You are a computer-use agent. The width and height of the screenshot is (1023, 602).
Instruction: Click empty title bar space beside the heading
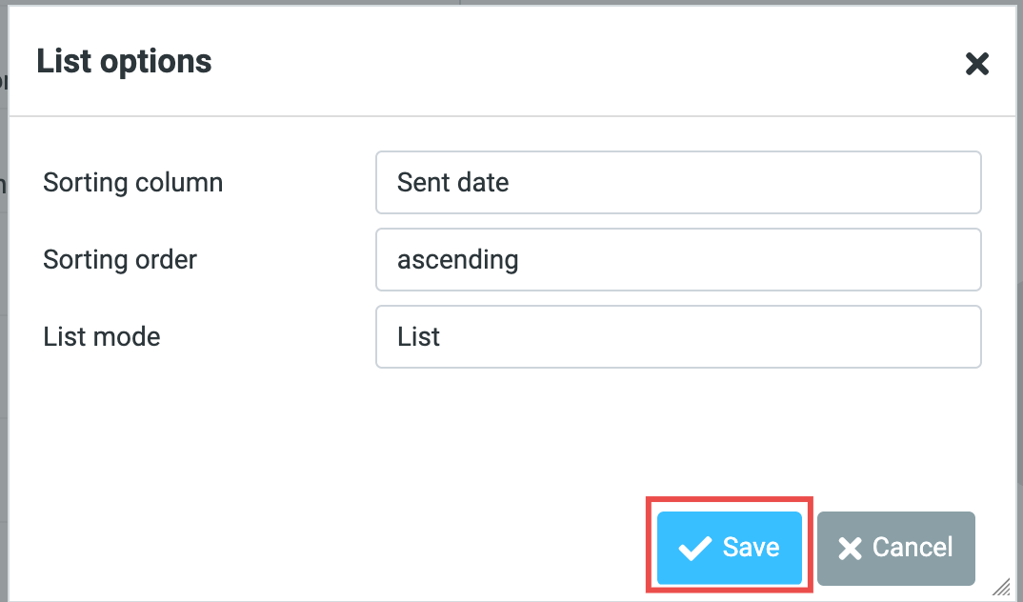(572, 61)
